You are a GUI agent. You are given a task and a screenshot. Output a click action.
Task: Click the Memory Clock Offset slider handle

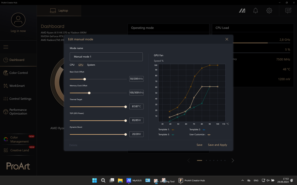click(89, 93)
